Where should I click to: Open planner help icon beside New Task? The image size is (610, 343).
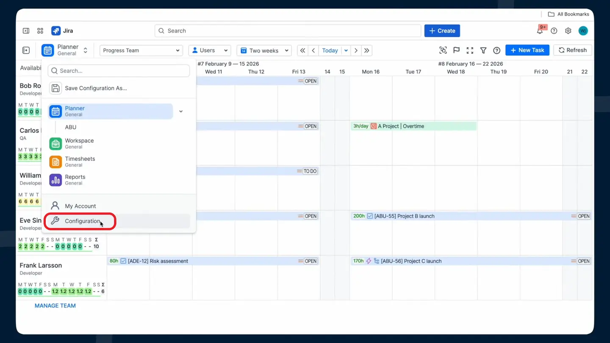(497, 50)
